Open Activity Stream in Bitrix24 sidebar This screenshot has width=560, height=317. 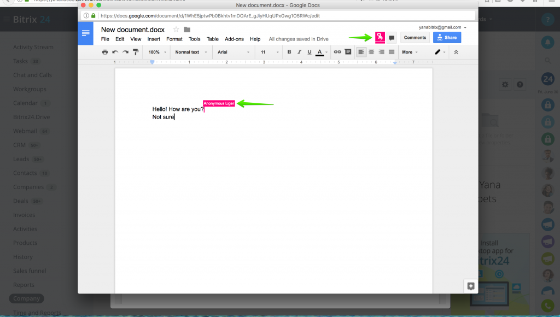pos(33,47)
